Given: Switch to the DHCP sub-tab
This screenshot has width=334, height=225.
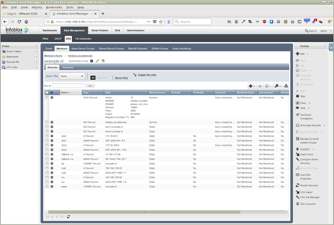Looking at the screenshot, I should [58, 39].
